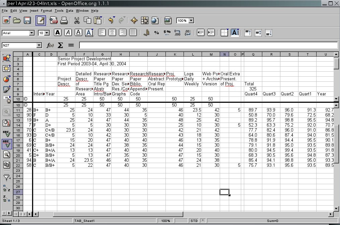Center cell content vertically
Image resolution: width=340 pixels, height=225 pixels.
pyautogui.click(x=258, y=33)
